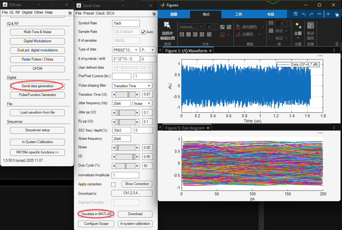Click the save icon in Figures toolbar
This screenshot has height=230, width=342.
click(x=295, y=14)
